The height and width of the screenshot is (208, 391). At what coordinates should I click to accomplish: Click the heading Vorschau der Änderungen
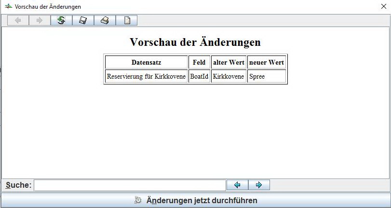(195, 42)
